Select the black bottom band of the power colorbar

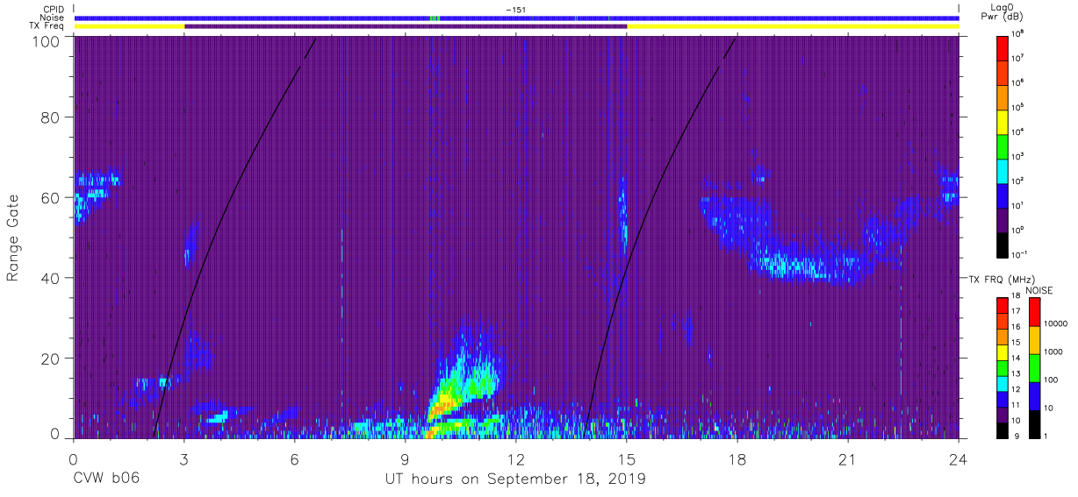click(1002, 245)
